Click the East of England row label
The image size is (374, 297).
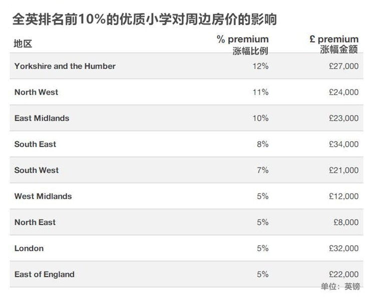coord(44,274)
